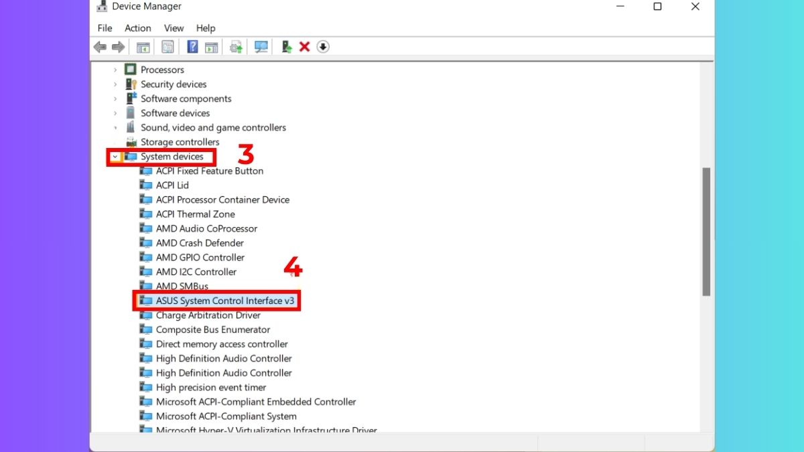Screen dimensions: 804x452
Task: Select the AMD SMBus device
Action: coord(180,286)
